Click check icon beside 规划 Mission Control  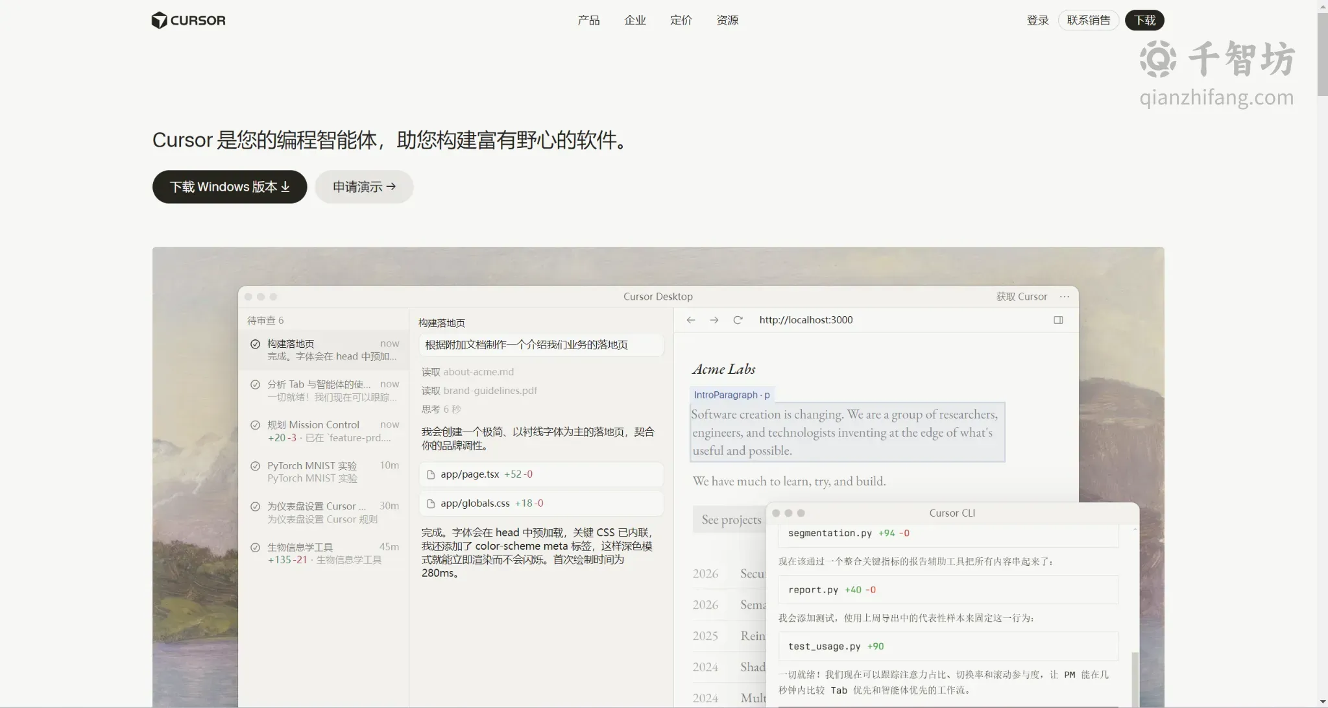pyautogui.click(x=255, y=425)
